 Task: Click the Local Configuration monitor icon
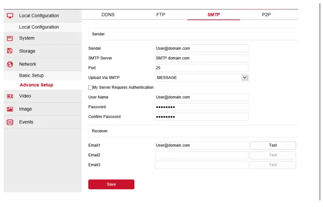[x=10, y=16]
